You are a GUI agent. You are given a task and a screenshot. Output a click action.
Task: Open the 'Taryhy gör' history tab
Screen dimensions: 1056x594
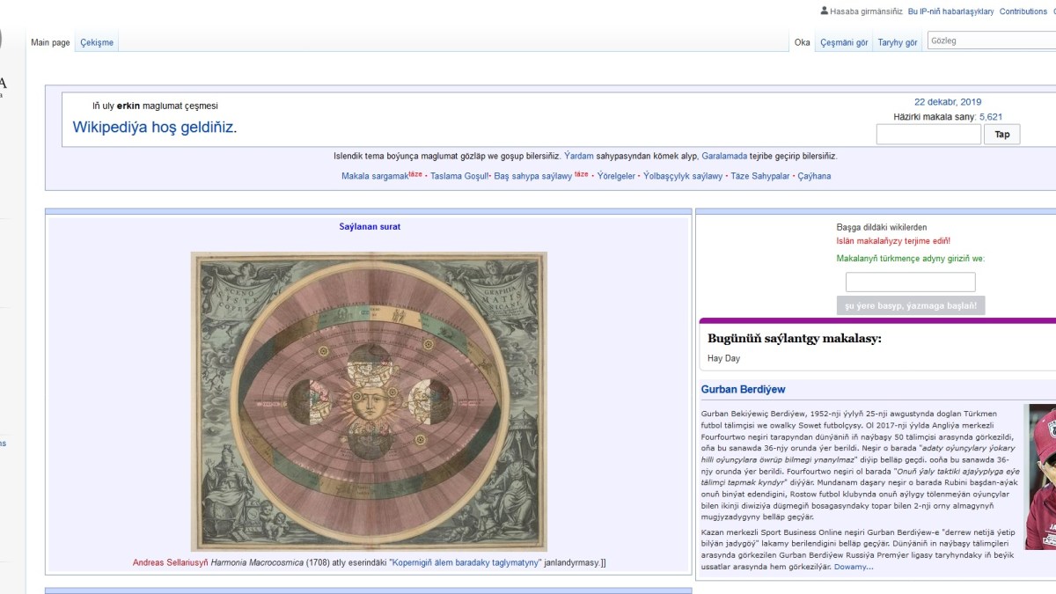tap(898, 42)
